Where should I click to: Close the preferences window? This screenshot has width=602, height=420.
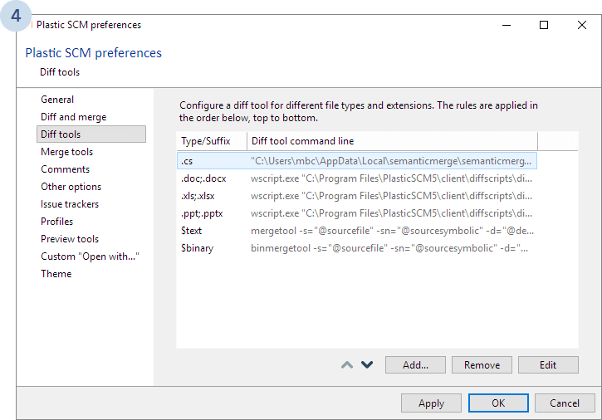point(581,25)
